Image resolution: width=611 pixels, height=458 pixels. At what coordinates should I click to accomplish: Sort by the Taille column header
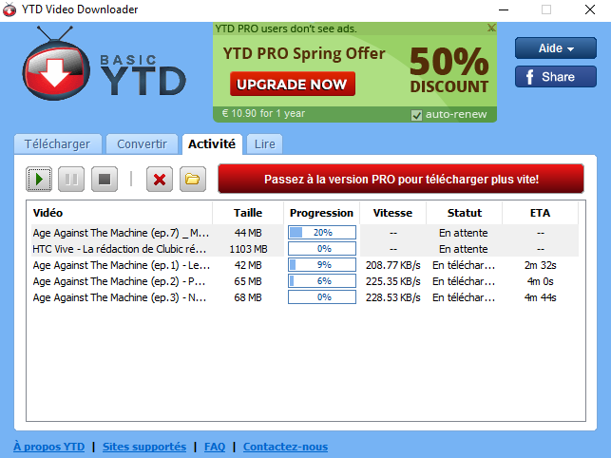coord(248,213)
